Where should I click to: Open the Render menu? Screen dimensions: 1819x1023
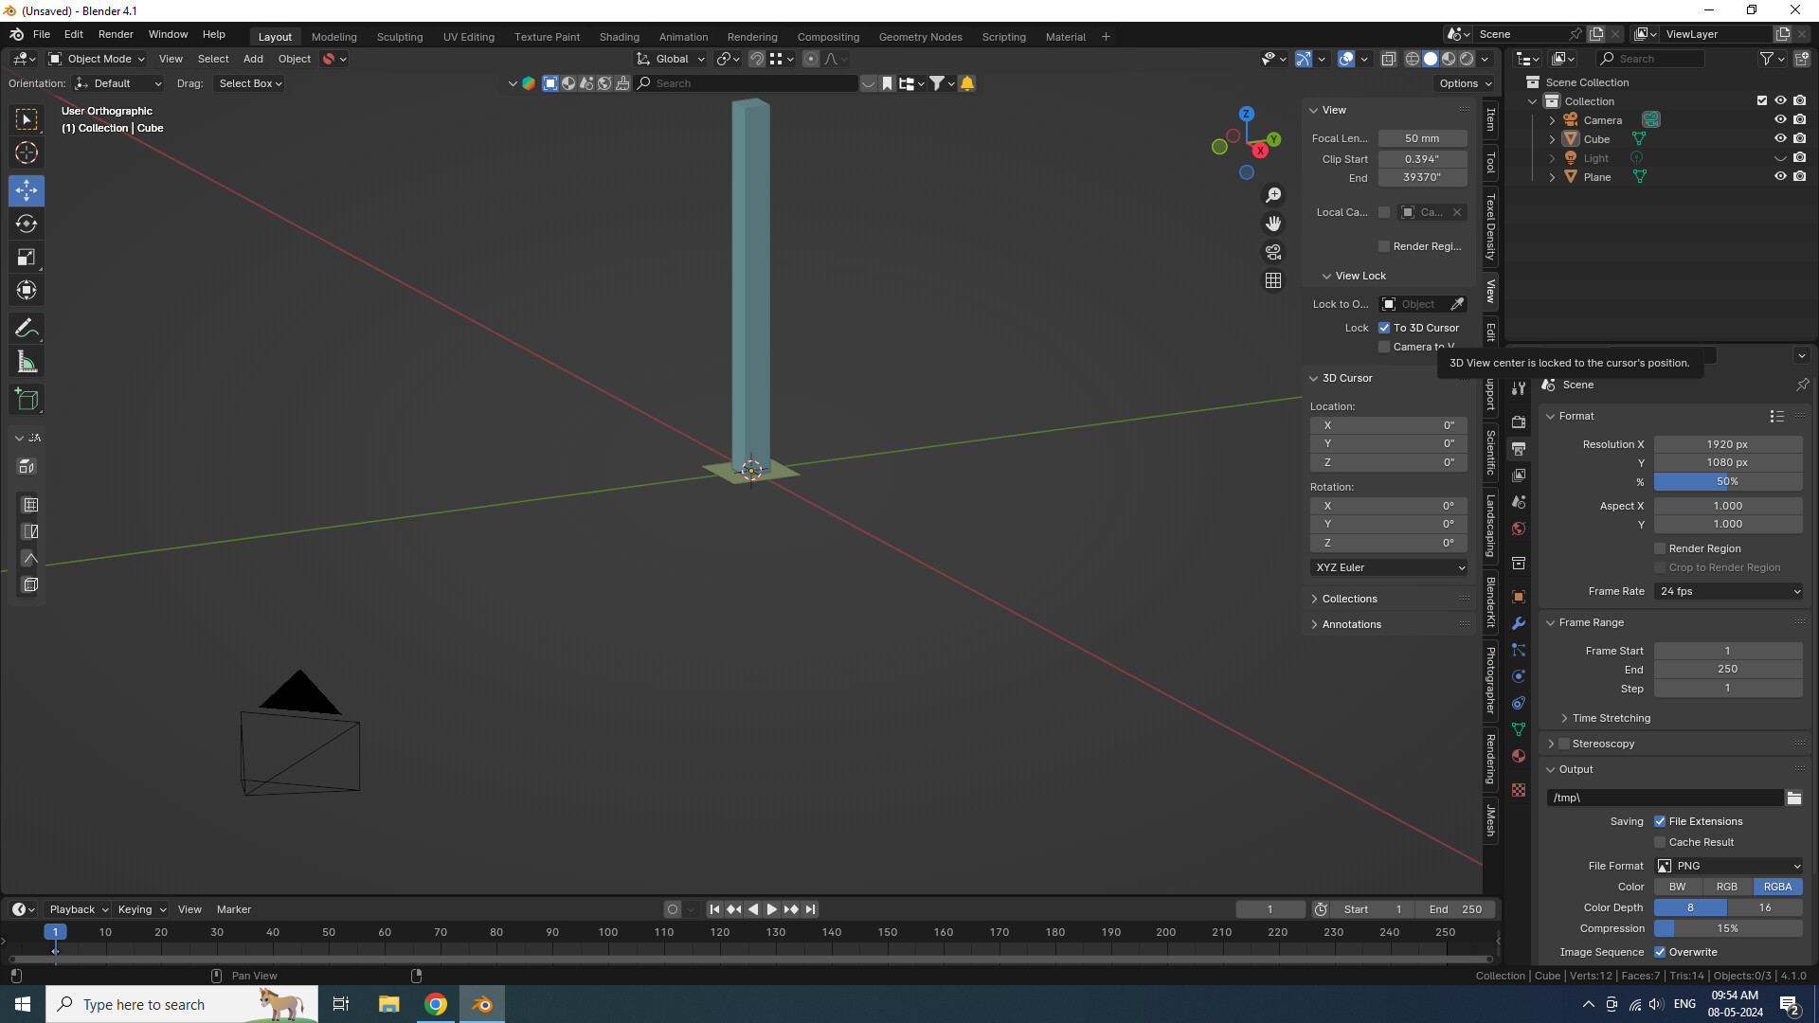[116, 34]
